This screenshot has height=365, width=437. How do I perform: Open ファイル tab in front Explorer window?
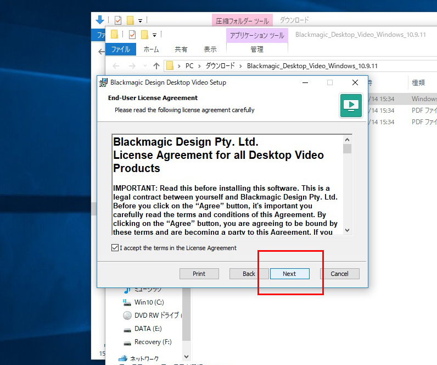coord(121,49)
